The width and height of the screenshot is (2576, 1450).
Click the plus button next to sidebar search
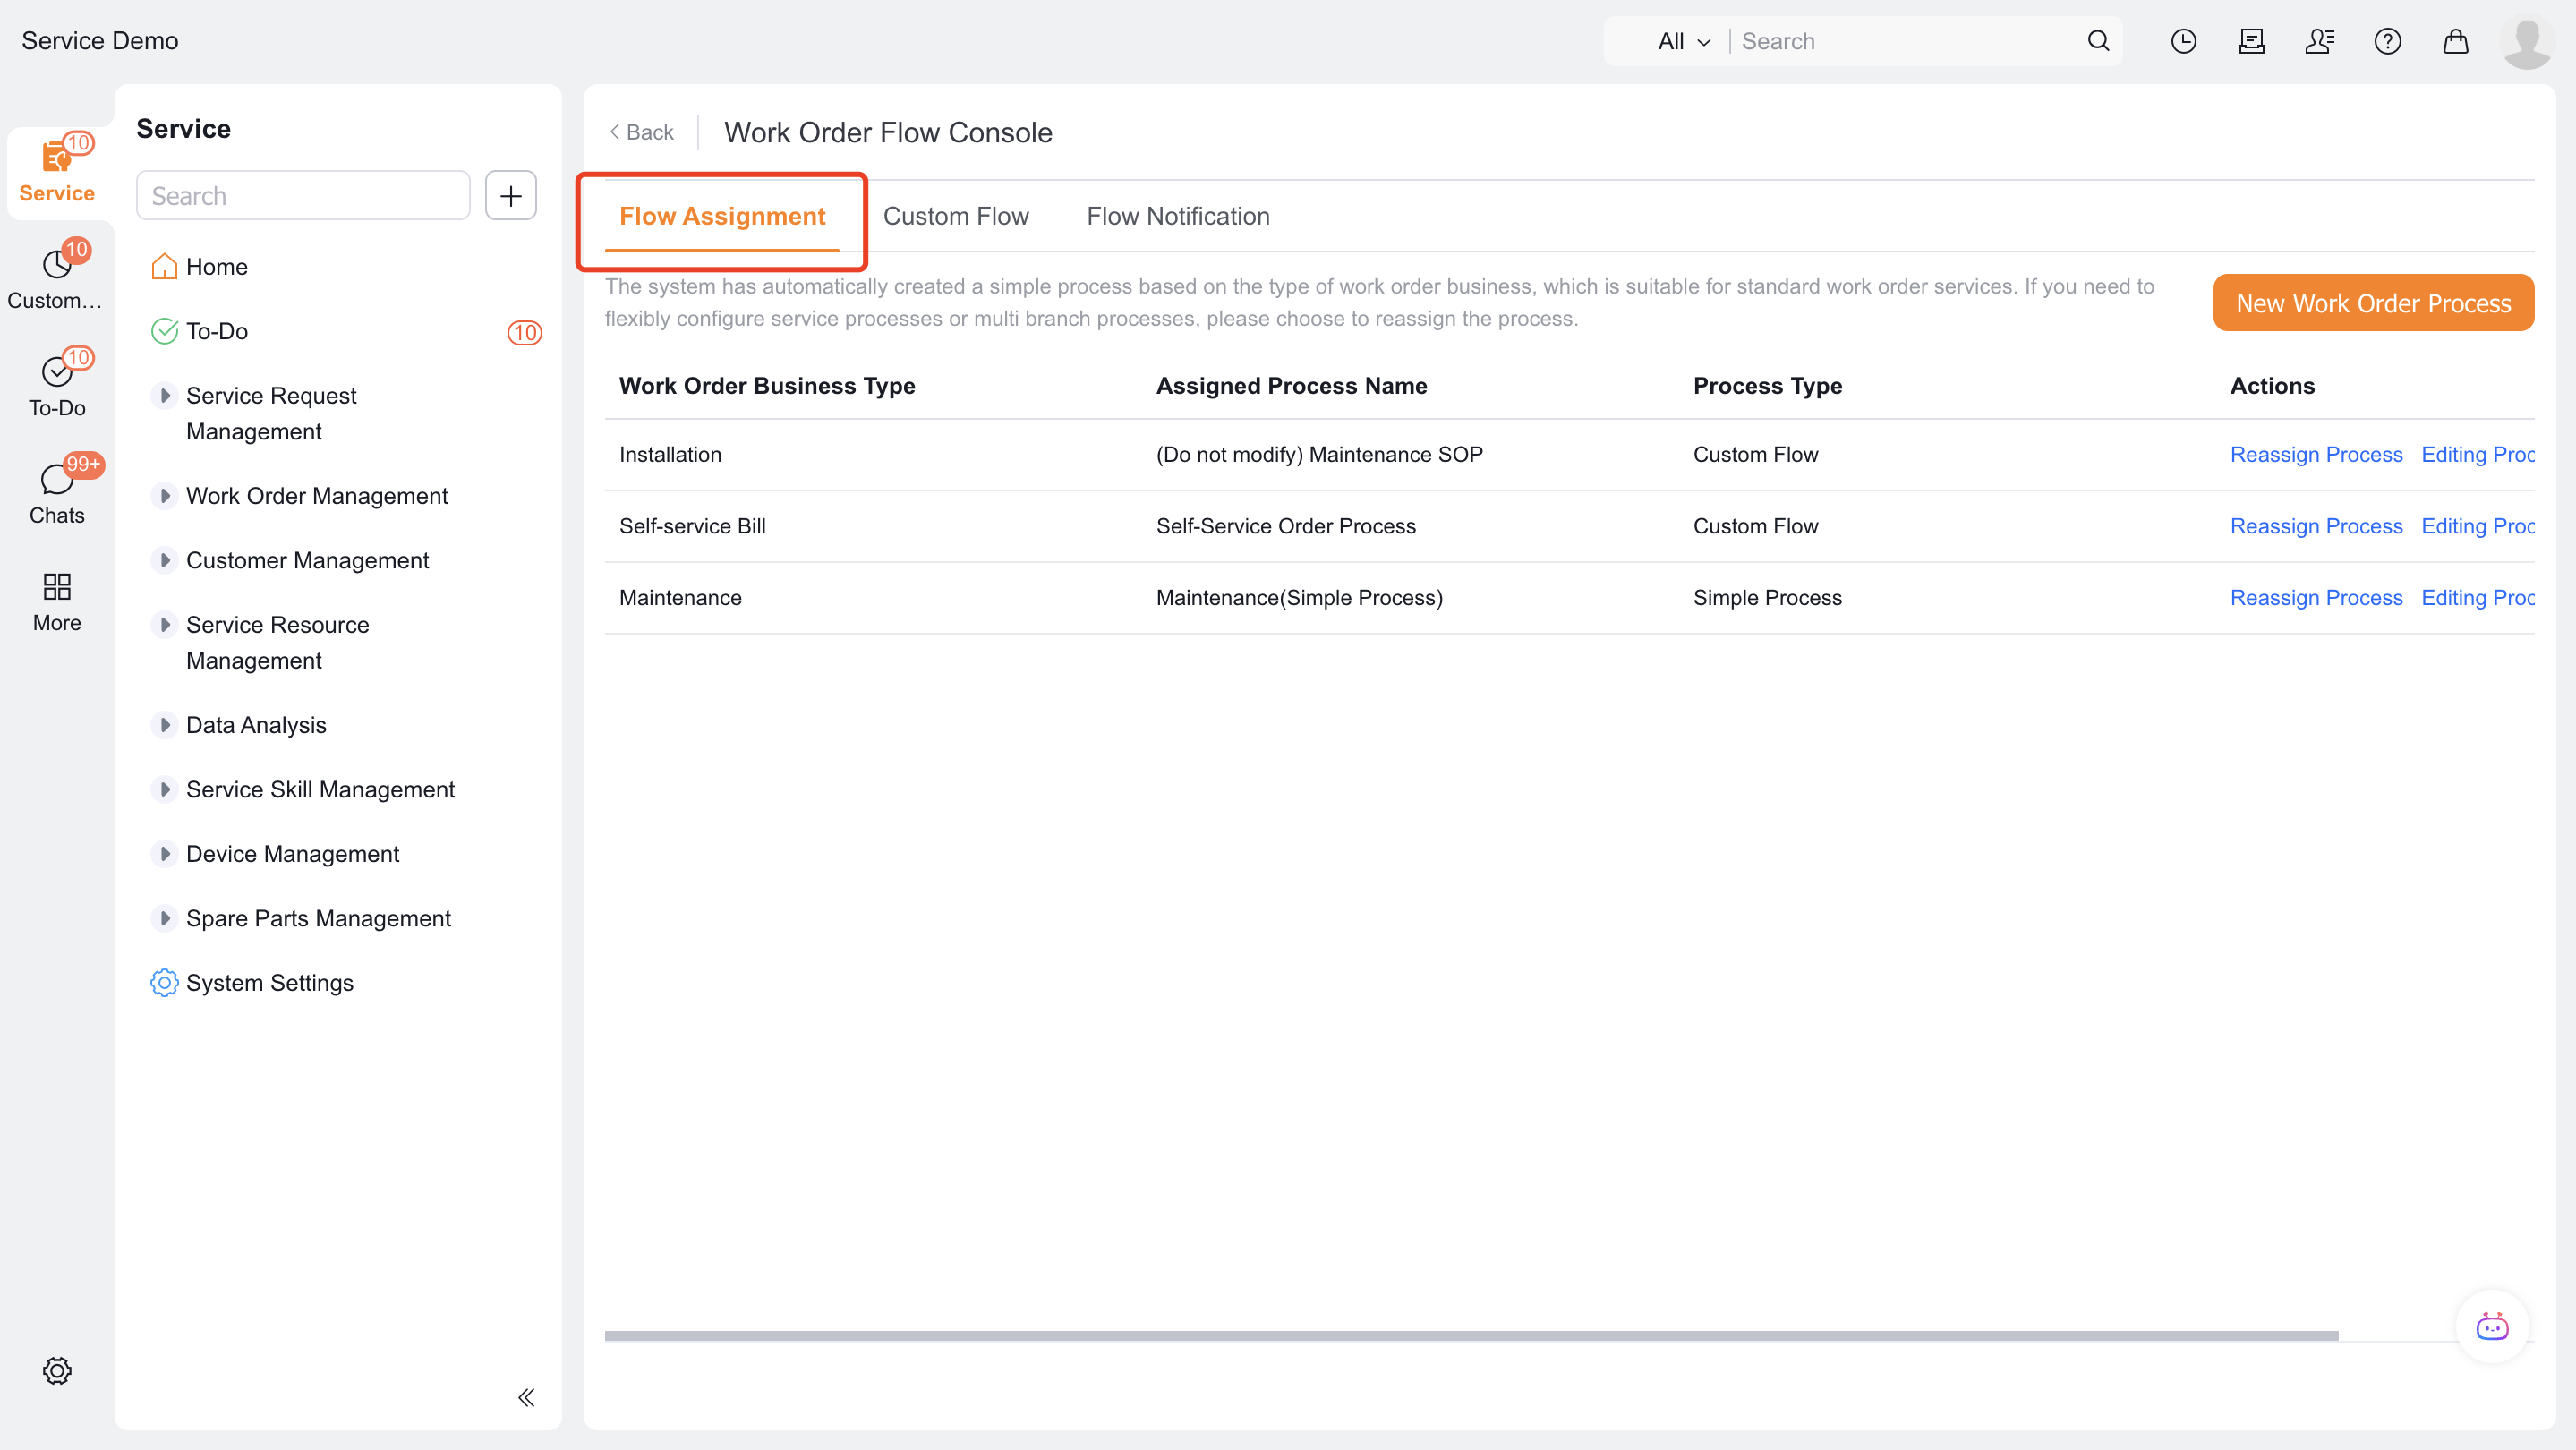tap(510, 195)
